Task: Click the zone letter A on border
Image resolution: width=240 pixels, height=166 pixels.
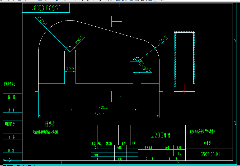Action: pos(235,41)
